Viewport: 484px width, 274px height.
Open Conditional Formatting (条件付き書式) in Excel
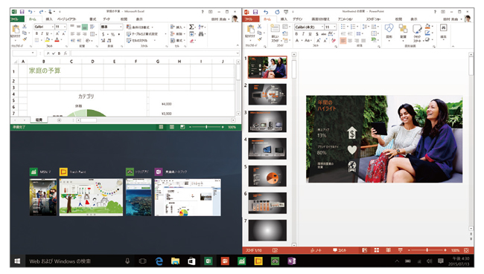pos(139,27)
